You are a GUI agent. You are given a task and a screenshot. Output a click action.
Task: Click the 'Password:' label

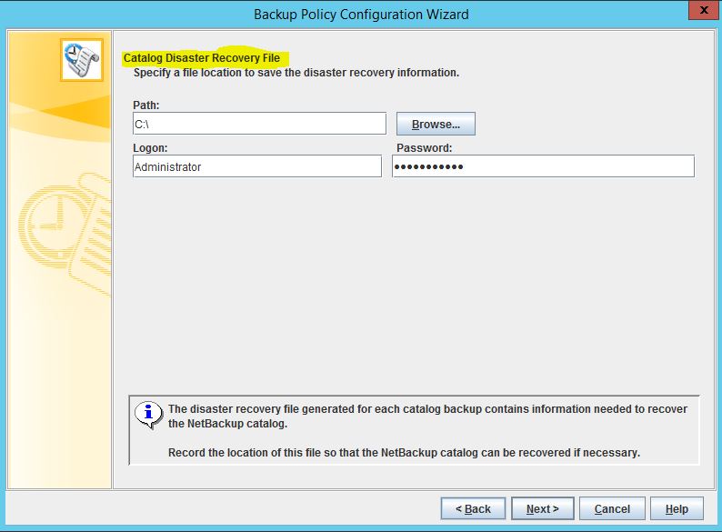click(x=424, y=148)
